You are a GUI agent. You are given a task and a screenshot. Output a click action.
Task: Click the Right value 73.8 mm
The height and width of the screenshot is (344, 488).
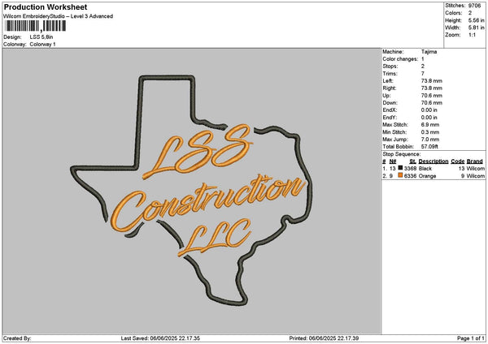point(431,88)
